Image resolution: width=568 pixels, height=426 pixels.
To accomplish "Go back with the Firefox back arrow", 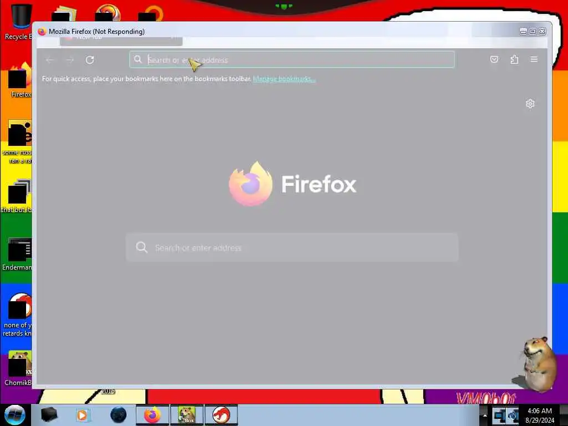I will pyautogui.click(x=50, y=60).
